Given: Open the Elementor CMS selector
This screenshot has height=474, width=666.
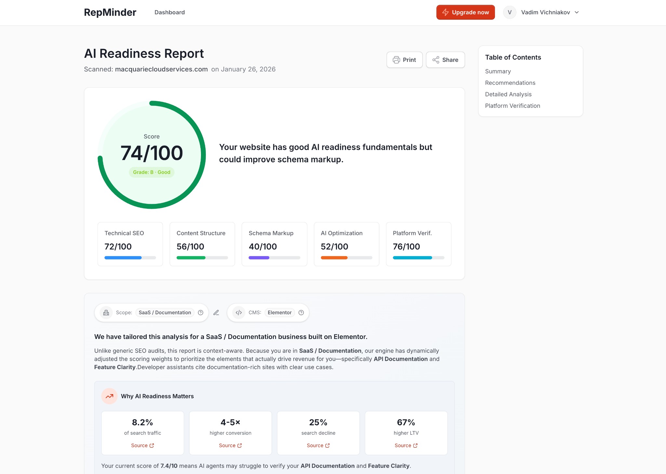Looking at the screenshot, I should [x=279, y=312].
